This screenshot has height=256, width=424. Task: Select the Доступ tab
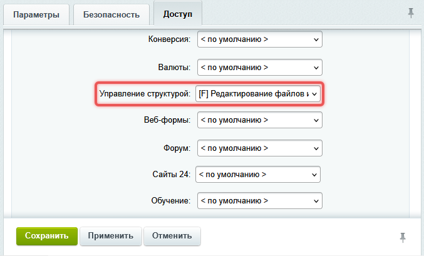click(177, 14)
